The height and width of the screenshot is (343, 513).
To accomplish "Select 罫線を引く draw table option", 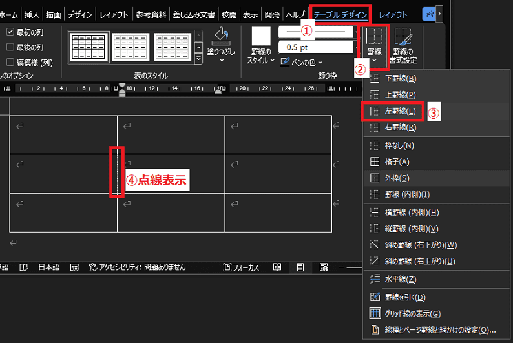I will coord(404,297).
